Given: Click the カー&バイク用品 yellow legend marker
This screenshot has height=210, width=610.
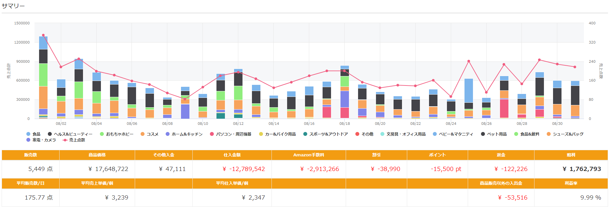Looking at the screenshot, I should (x=261, y=134).
